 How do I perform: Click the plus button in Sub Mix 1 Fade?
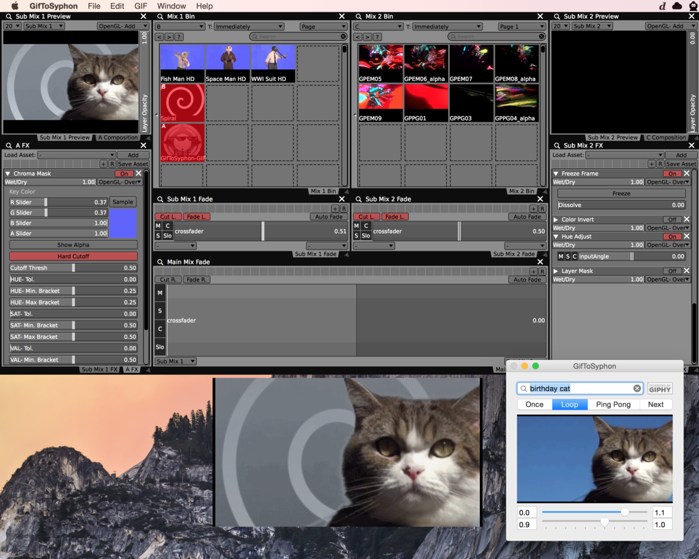click(335, 209)
